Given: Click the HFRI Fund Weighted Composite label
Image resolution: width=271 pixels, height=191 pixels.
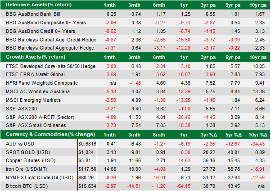Looking at the screenshot, I should [36, 83].
